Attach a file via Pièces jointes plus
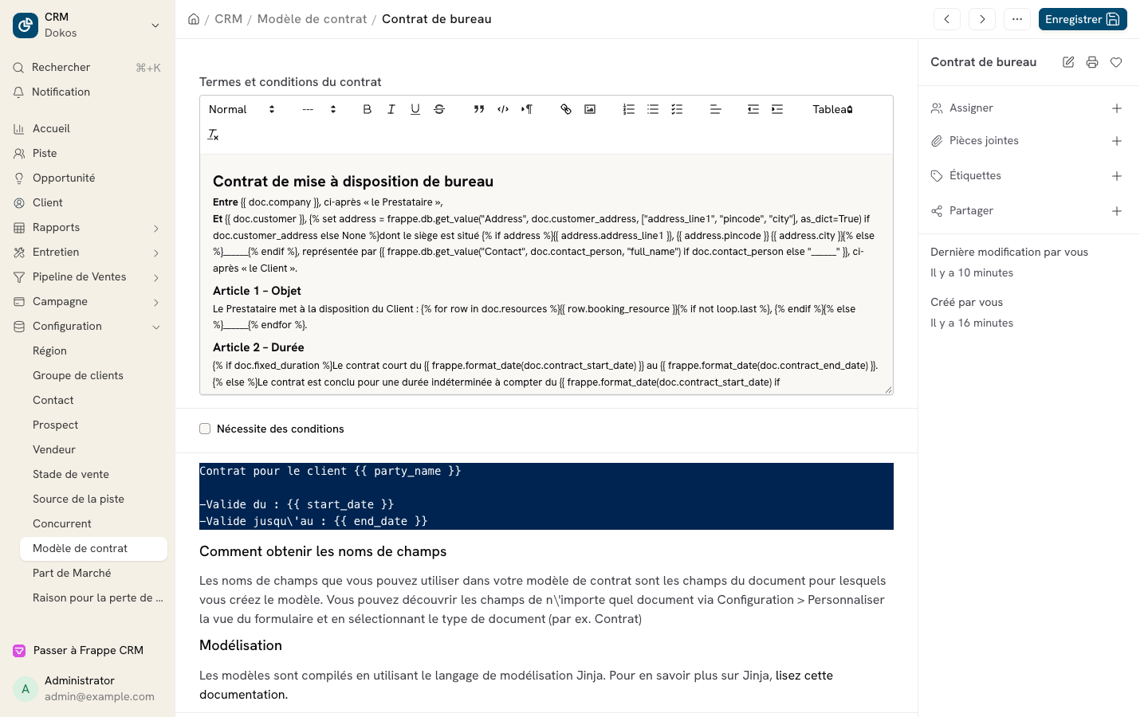Viewport: 1148px width, 717px height. coord(1117,141)
